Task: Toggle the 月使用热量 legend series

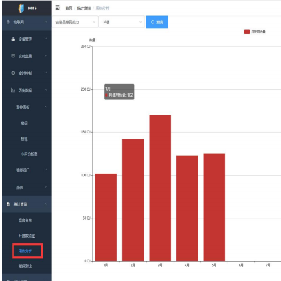Action: pyautogui.click(x=254, y=32)
